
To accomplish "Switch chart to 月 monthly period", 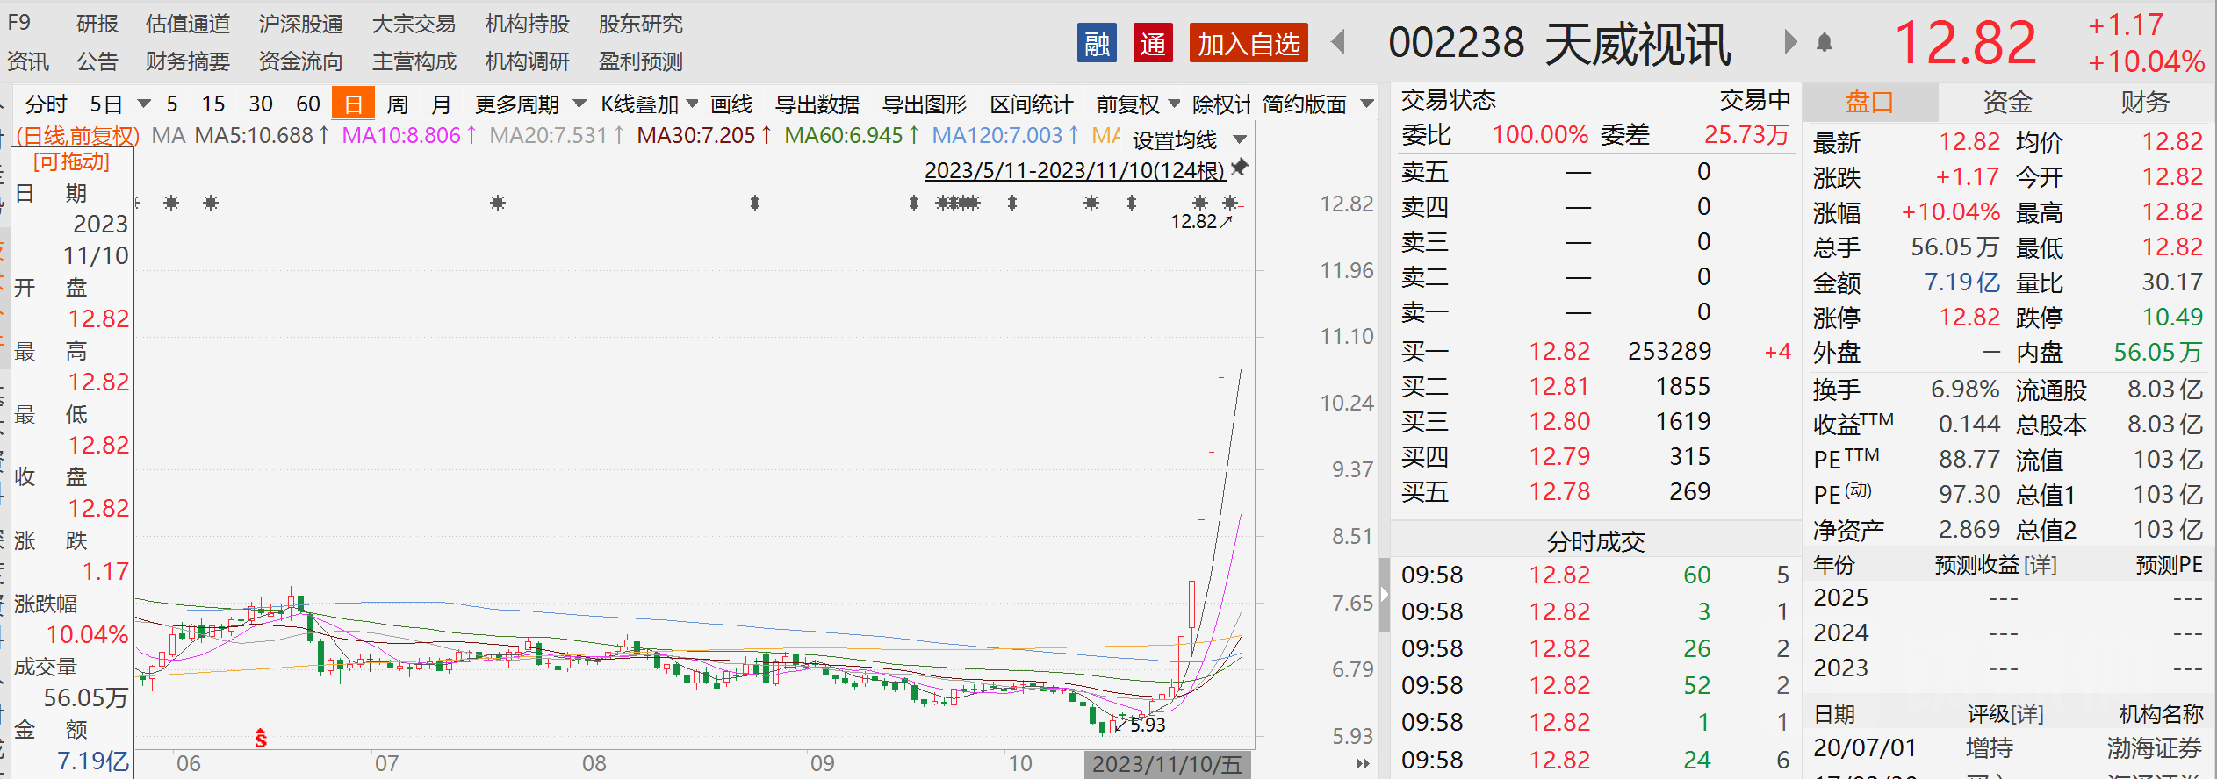I will [441, 104].
